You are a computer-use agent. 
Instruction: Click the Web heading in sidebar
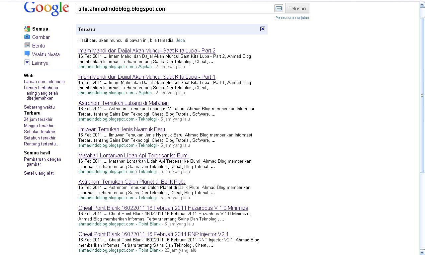[x=29, y=76]
